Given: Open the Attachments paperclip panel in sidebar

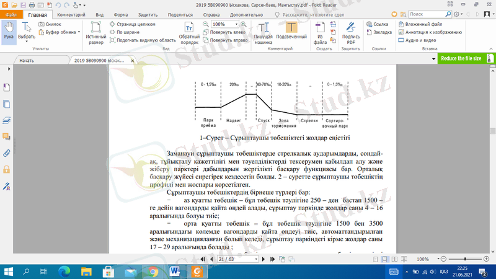Looking at the screenshot, I should tap(7, 153).
